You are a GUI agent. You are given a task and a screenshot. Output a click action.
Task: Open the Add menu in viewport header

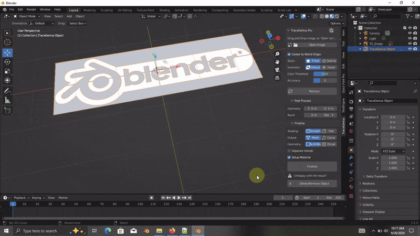click(x=69, y=16)
